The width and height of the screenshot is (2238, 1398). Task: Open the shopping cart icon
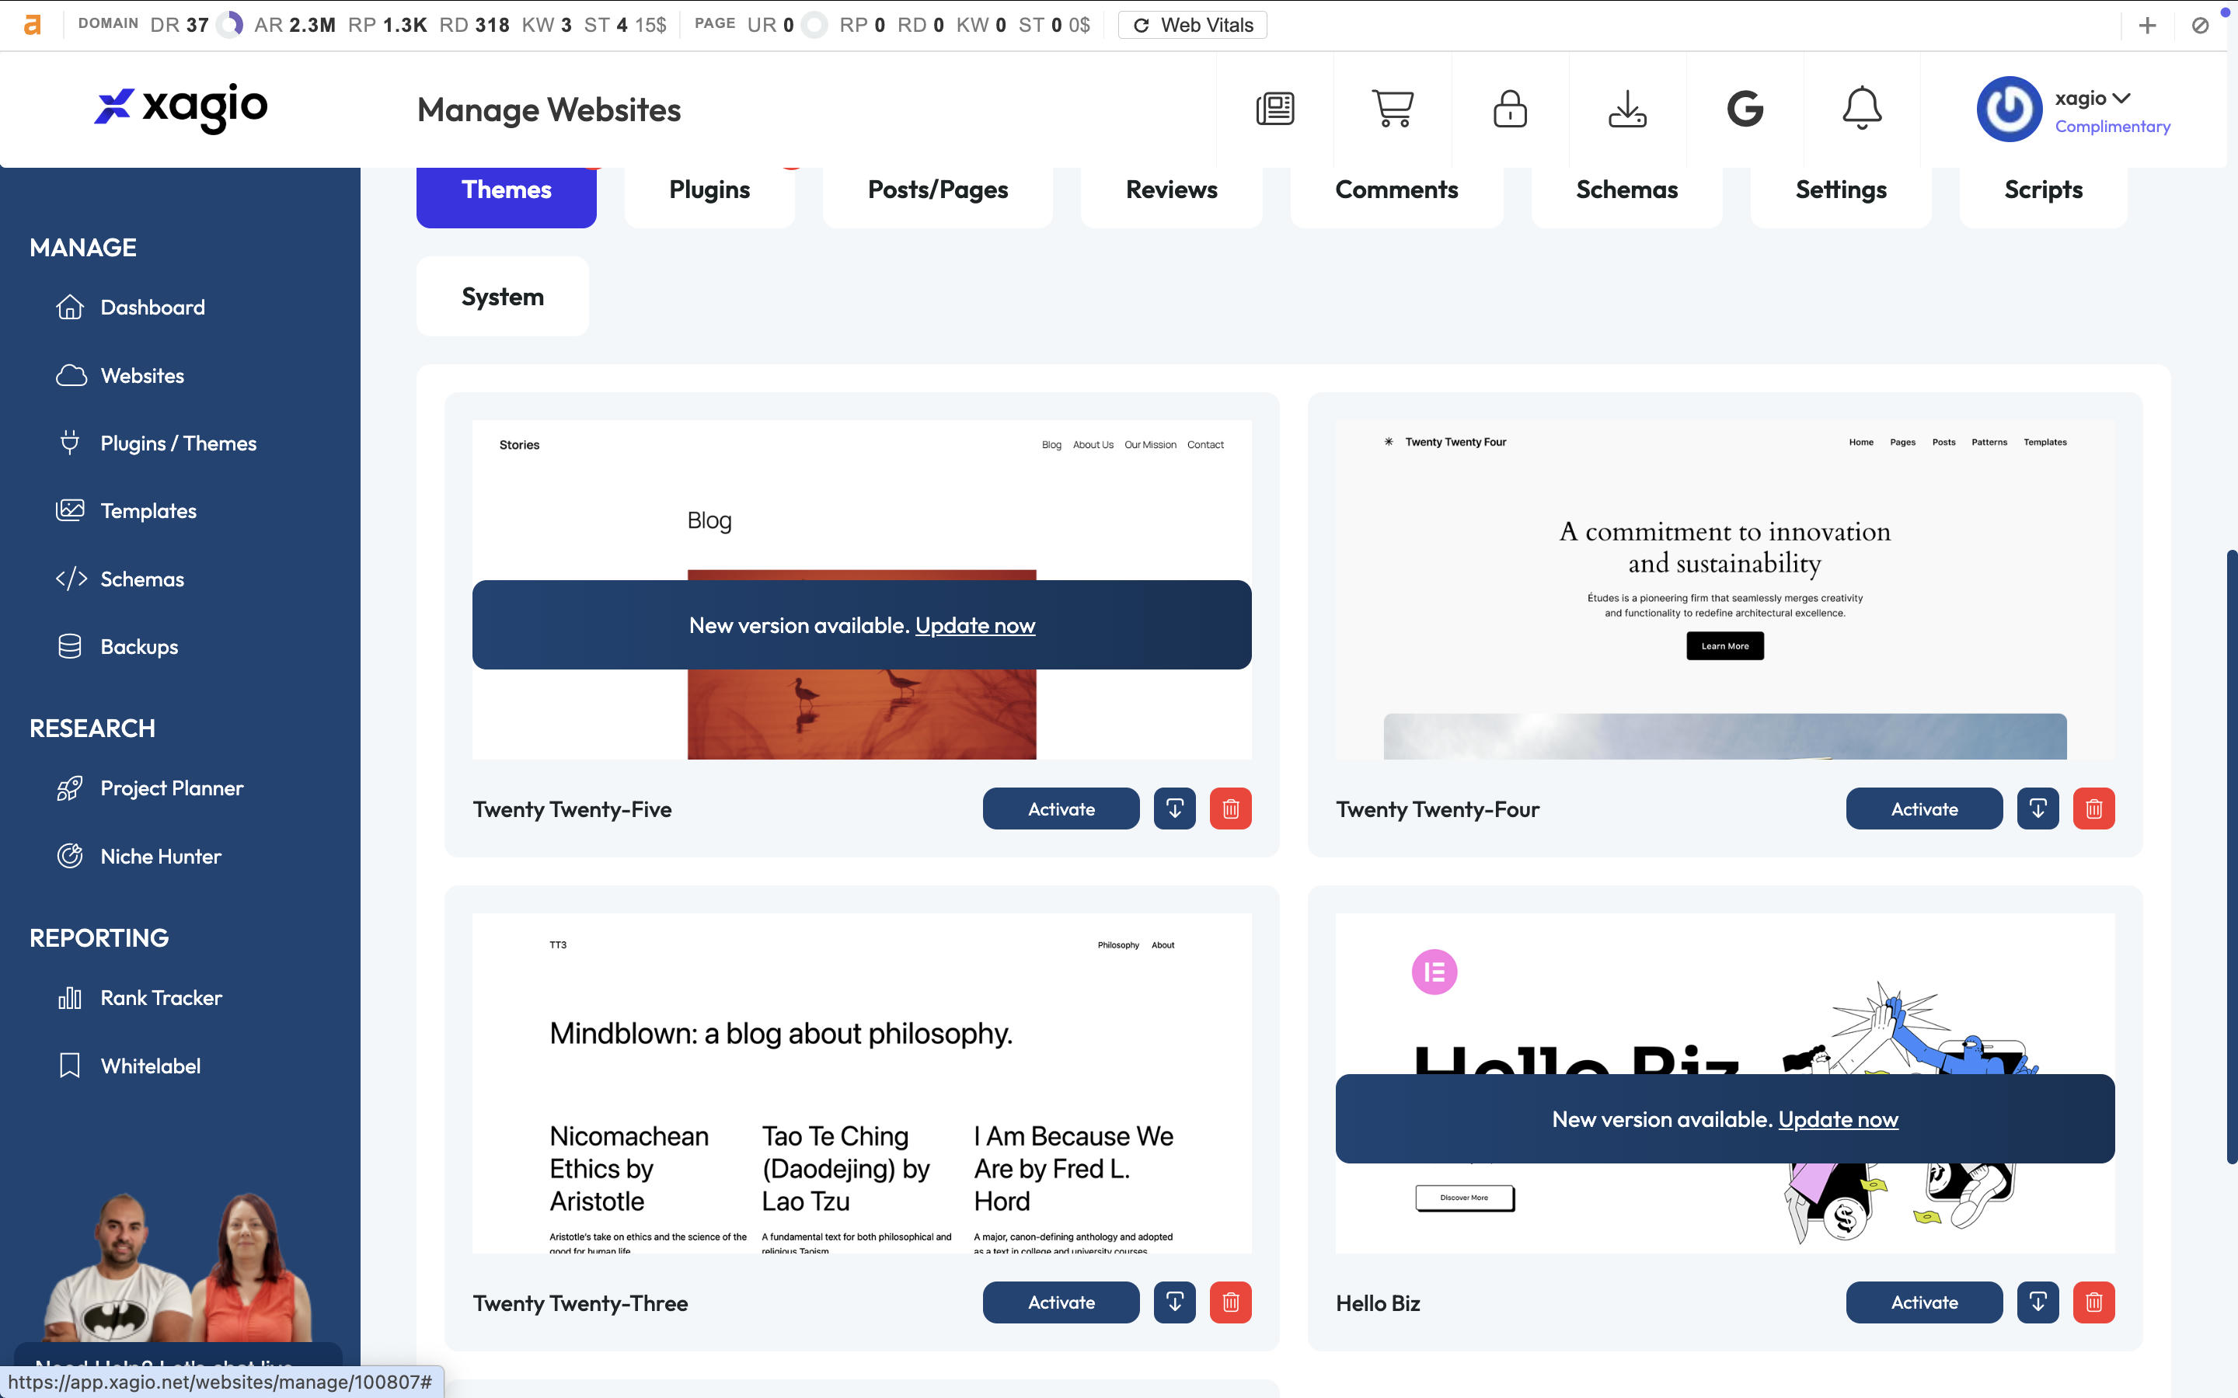click(1392, 109)
